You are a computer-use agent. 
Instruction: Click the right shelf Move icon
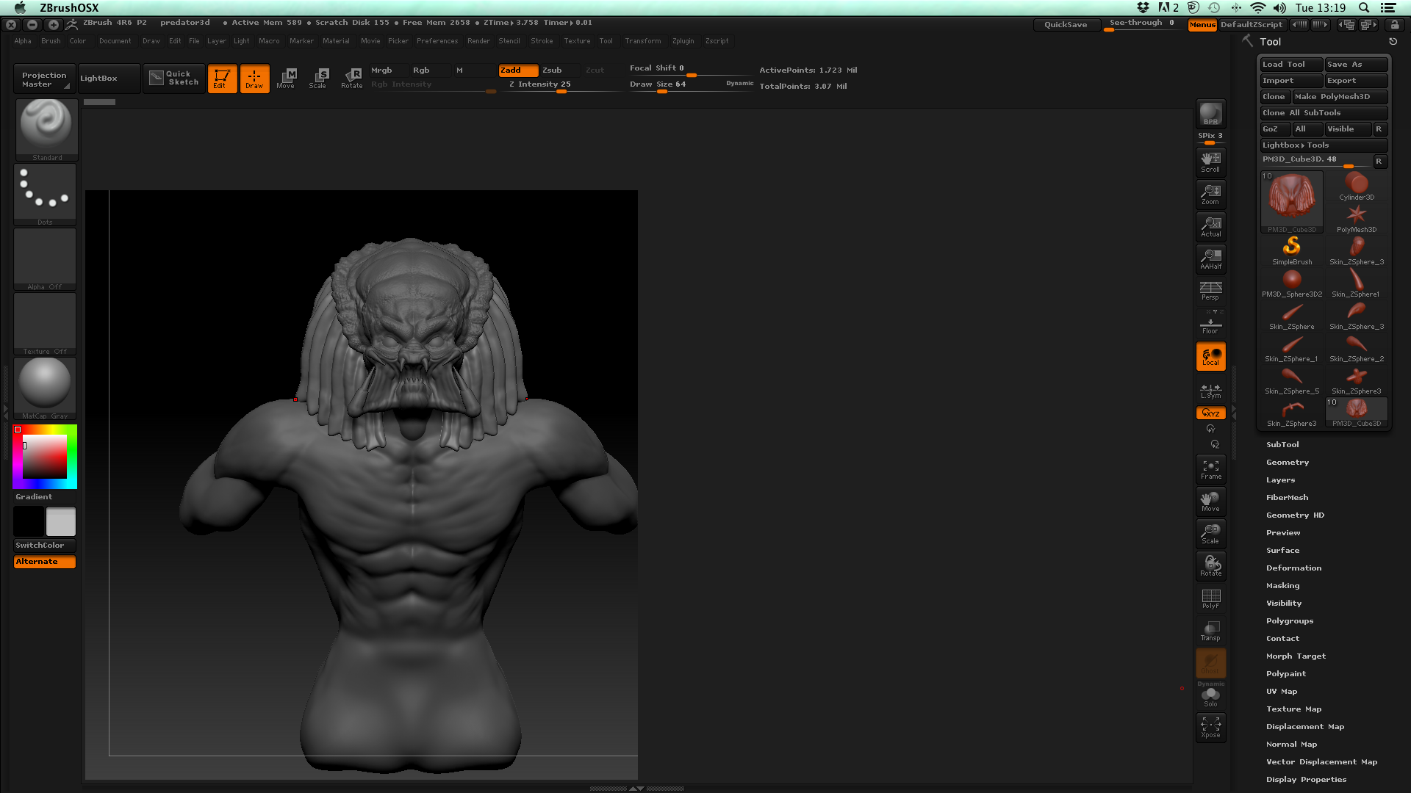click(x=1210, y=501)
